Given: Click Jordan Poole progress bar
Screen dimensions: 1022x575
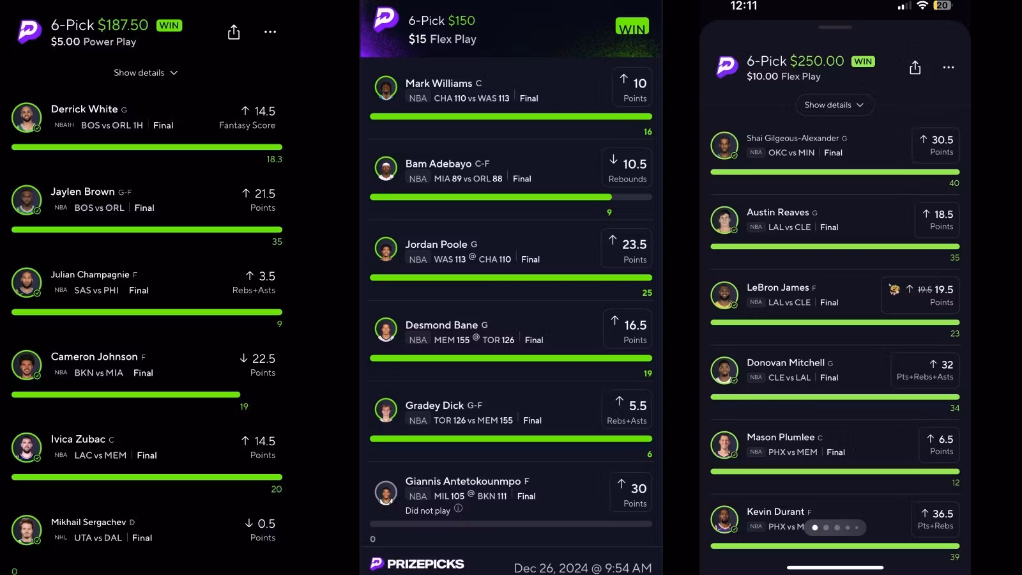Looking at the screenshot, I should 511,278.
